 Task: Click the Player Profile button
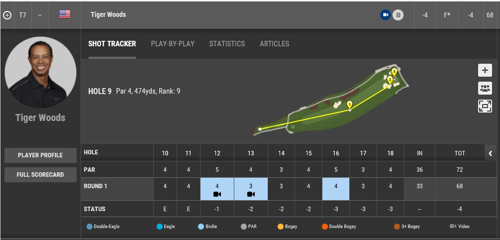[x=40, y=155]
